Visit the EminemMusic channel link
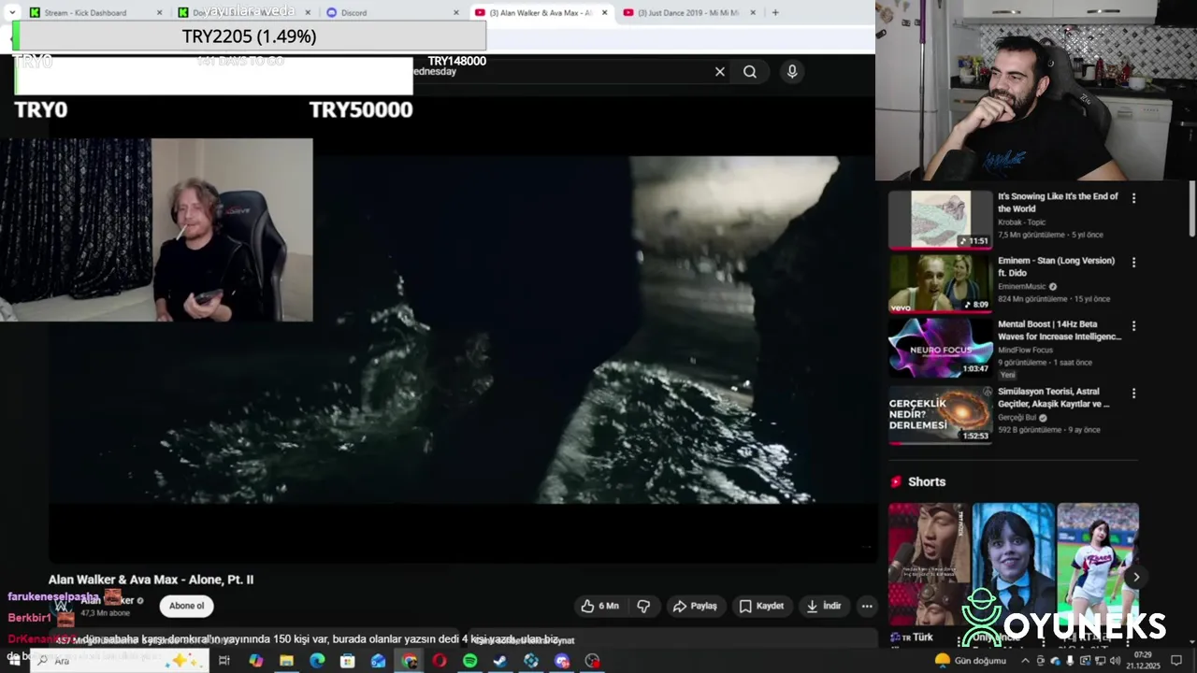This screenshot has height=673, width=1197. [1022, 287]
